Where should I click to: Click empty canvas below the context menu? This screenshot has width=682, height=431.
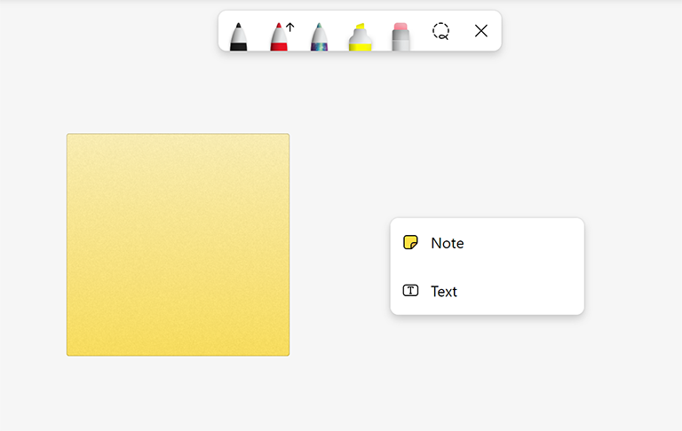pos(487,372)
